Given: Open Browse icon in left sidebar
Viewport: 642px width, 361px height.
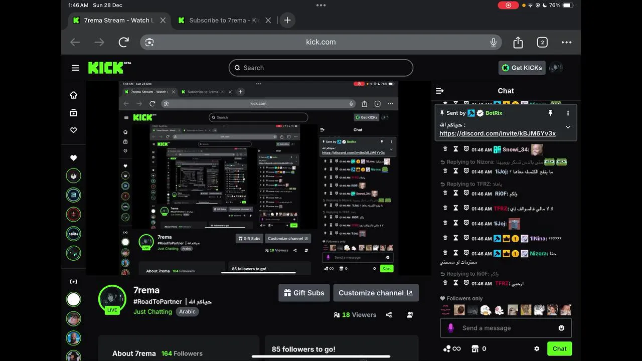Looking at the screenshot, I should click(74, 113).
